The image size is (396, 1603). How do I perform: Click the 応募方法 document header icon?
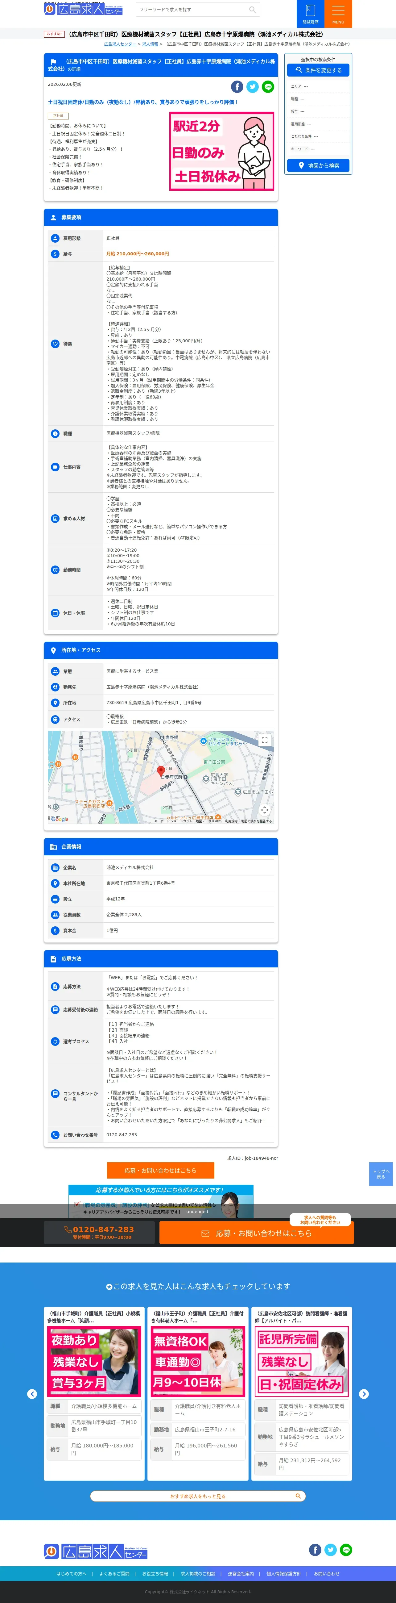pos(53,959)
